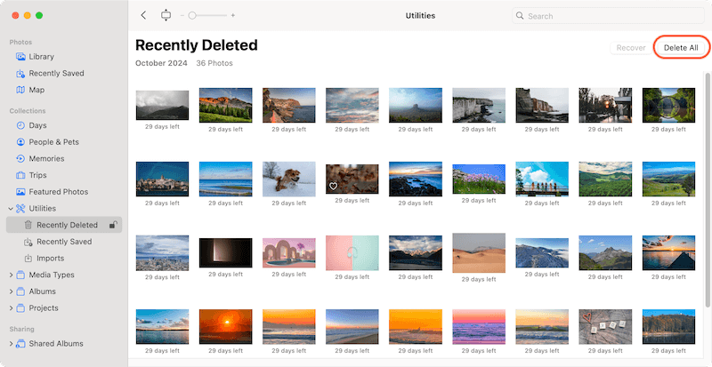
Task: Select the black-and-white mountain photo
Action: click(162, 105)
